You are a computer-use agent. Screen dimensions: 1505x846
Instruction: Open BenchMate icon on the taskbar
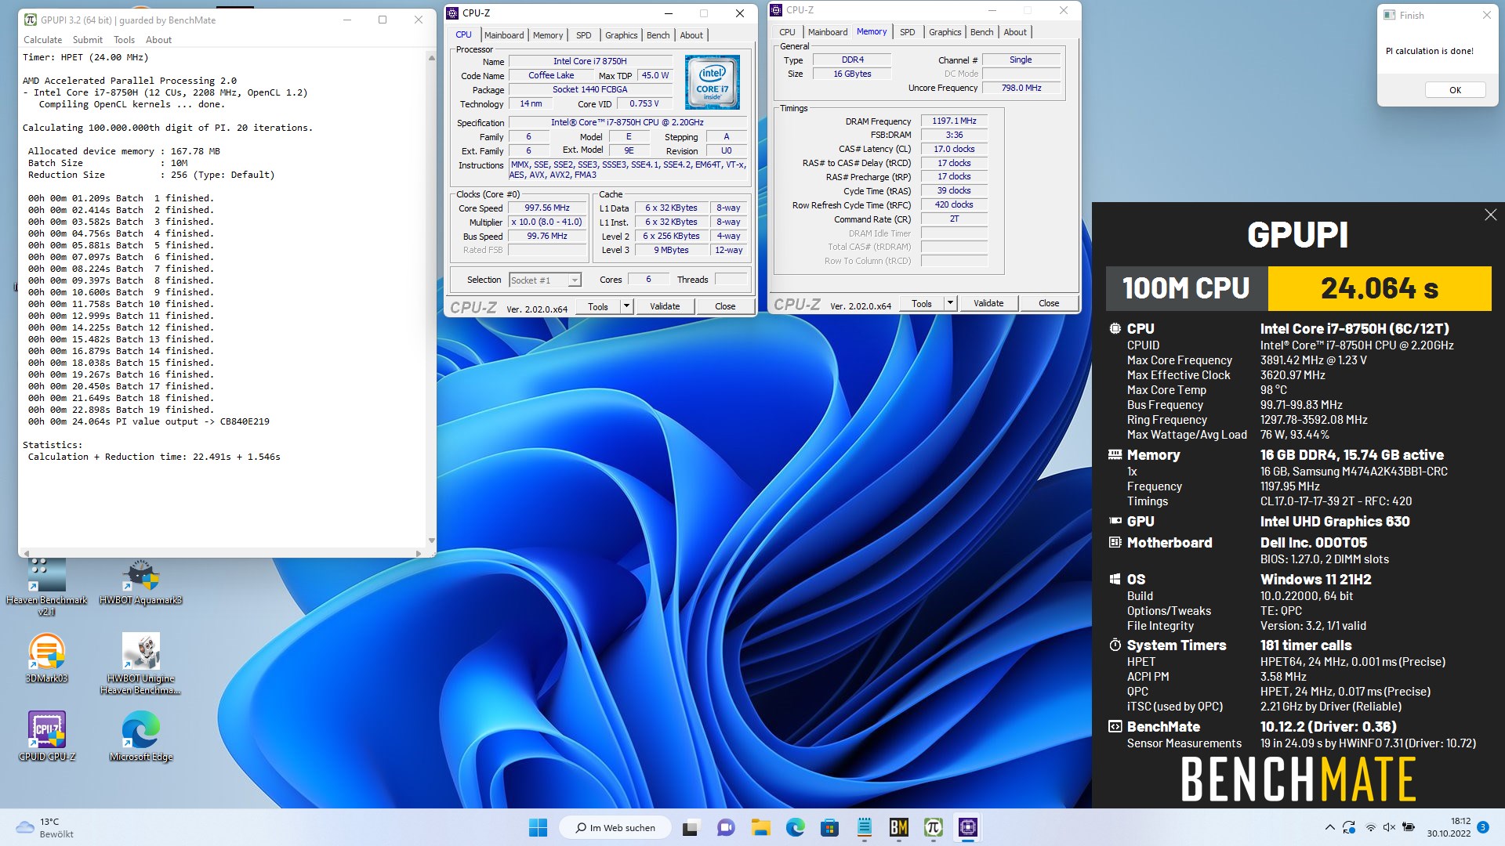[898, 827]
